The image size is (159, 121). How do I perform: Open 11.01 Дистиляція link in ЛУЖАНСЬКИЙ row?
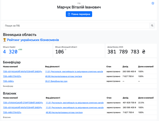[x=75, y=103]
